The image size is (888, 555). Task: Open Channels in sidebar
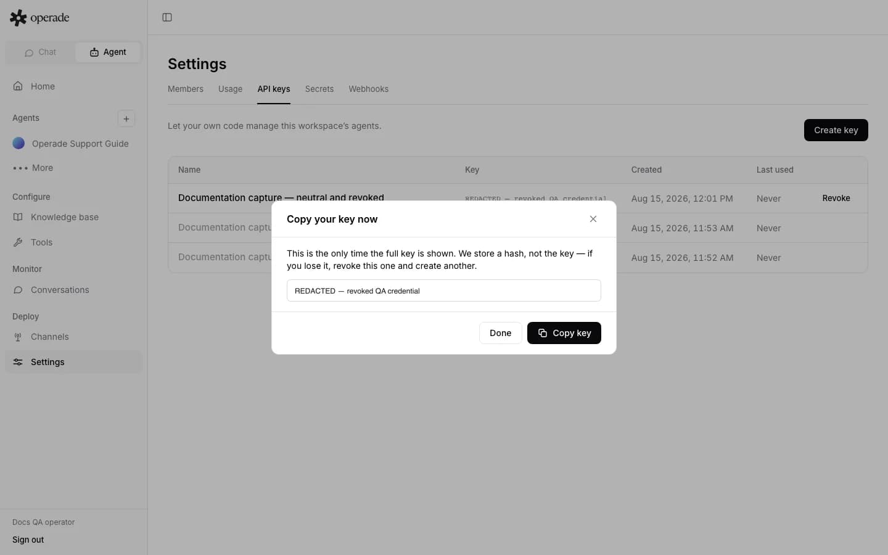click(73, 337)
